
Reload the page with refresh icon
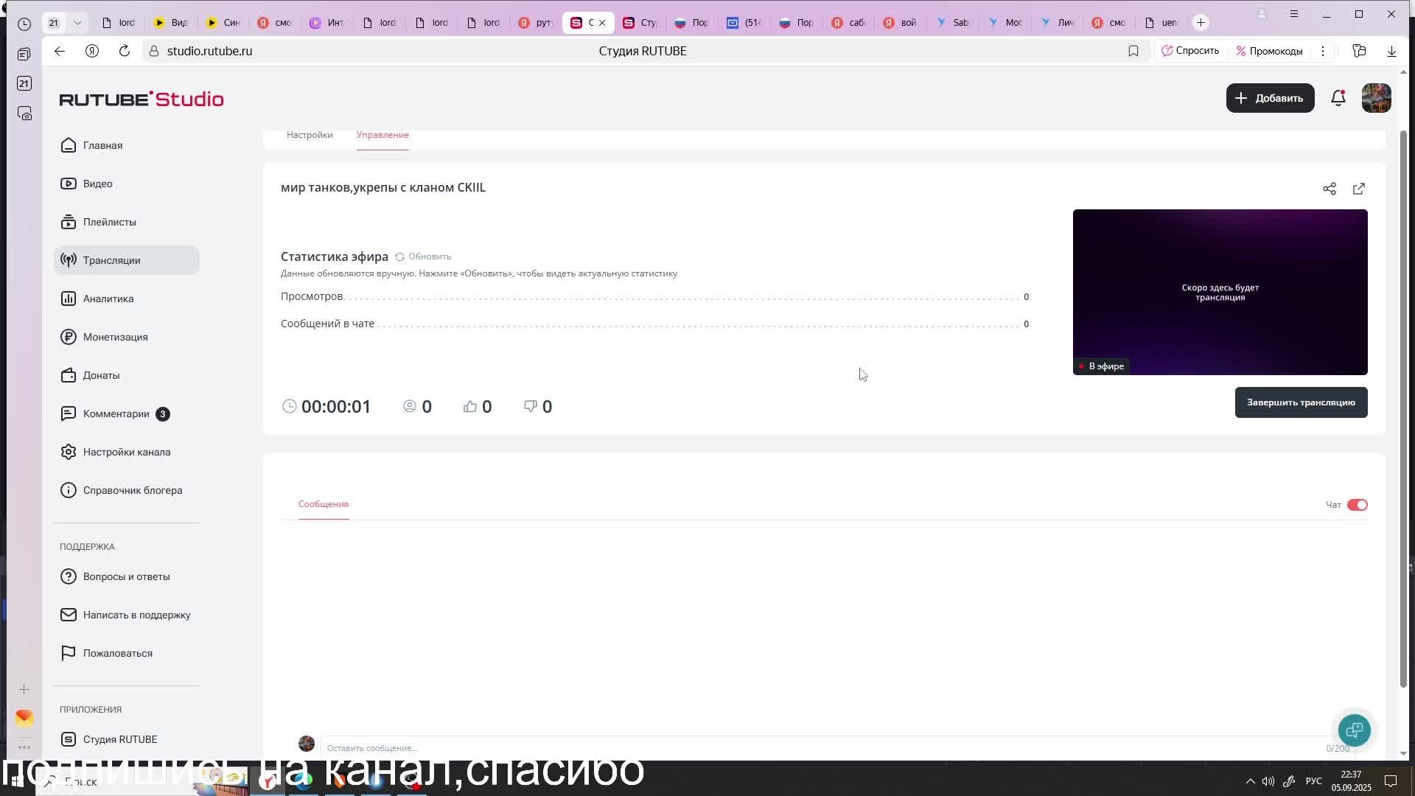pyautogui.click(x=124, y=51)
